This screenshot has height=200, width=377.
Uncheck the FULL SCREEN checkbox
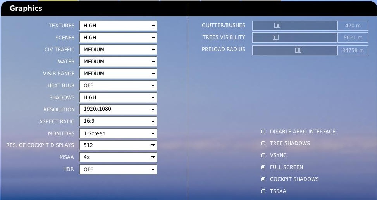[263, 167]
